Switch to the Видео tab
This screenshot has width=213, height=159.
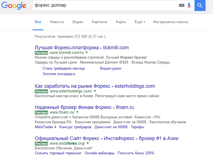click(x=78, y=22)
